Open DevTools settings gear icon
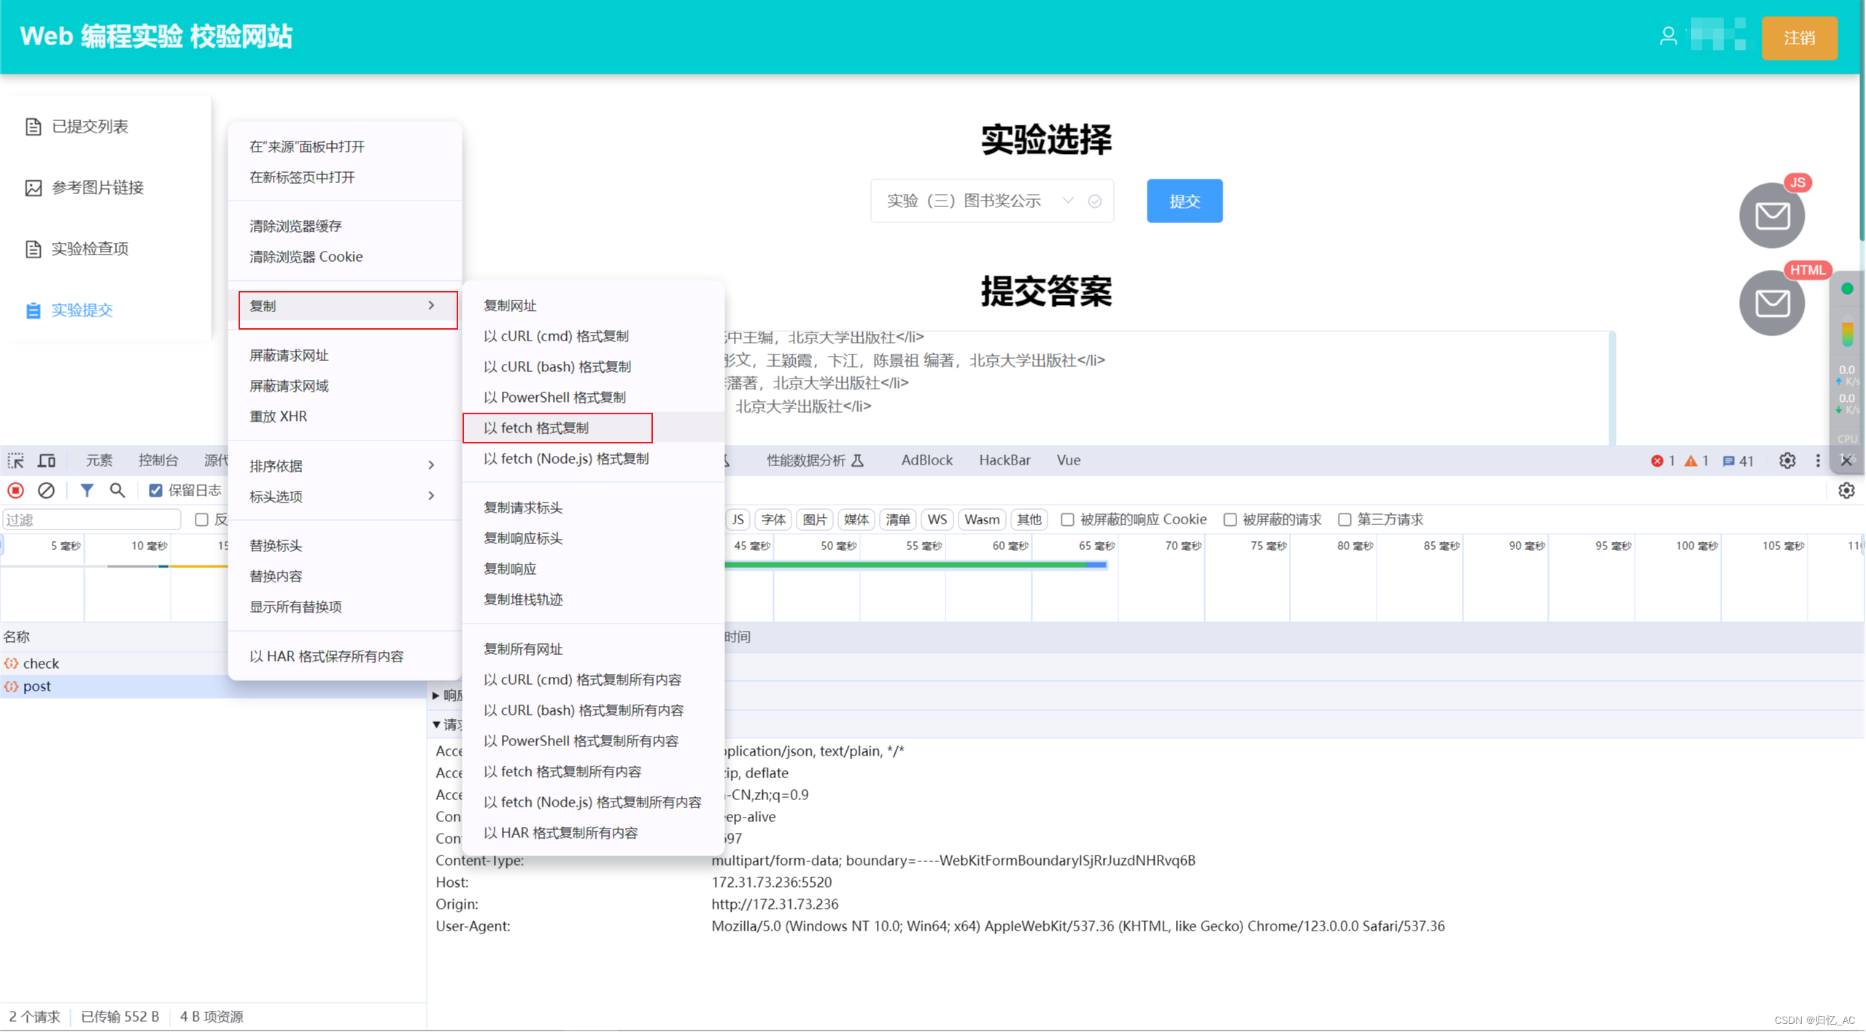Viewport: 1866px width, 1032px height. (1787, 461)
